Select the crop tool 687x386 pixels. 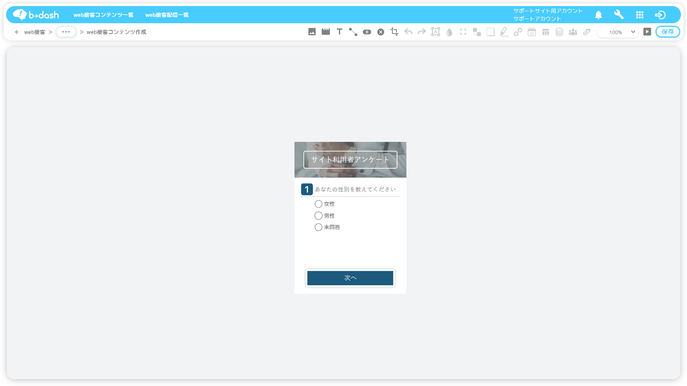click(x=394, y=32)
